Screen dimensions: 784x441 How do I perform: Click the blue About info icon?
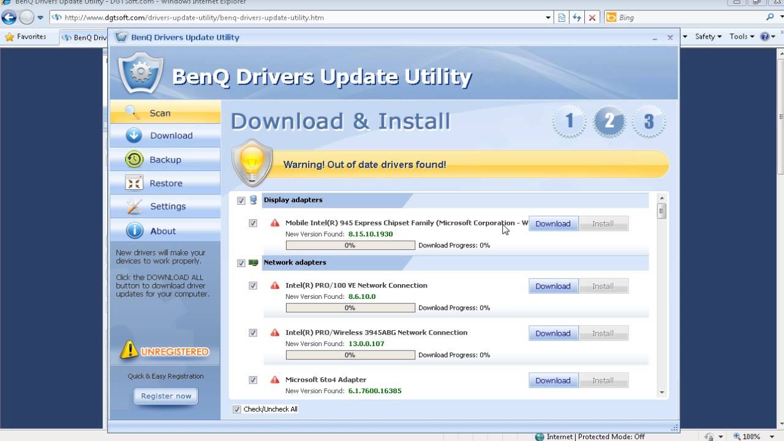(134, 230)
